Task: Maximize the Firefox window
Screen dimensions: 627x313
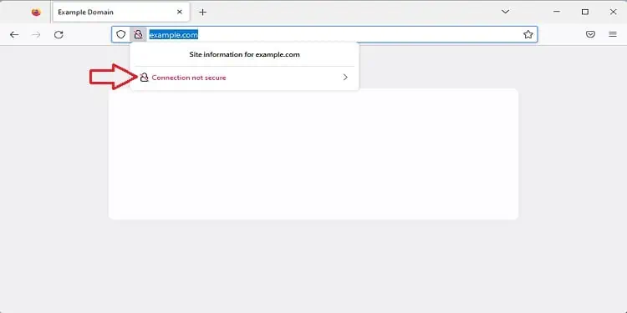Action: 585,12
